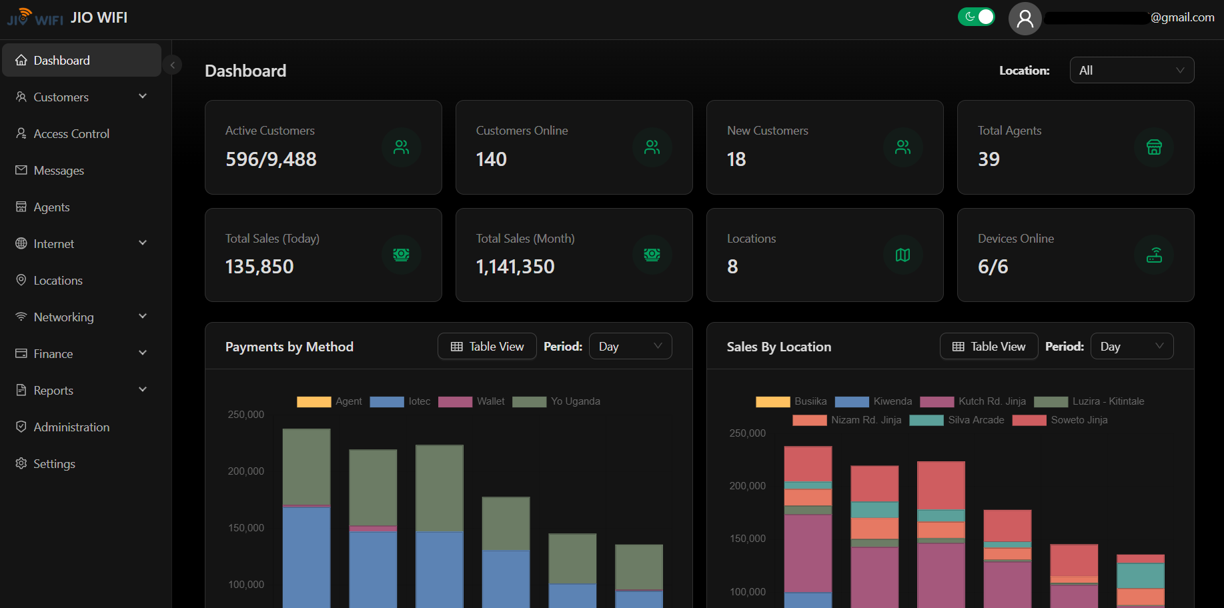Open the Location filter dropdown
The image size is (1224, 608).
(x=1132, y=70)
